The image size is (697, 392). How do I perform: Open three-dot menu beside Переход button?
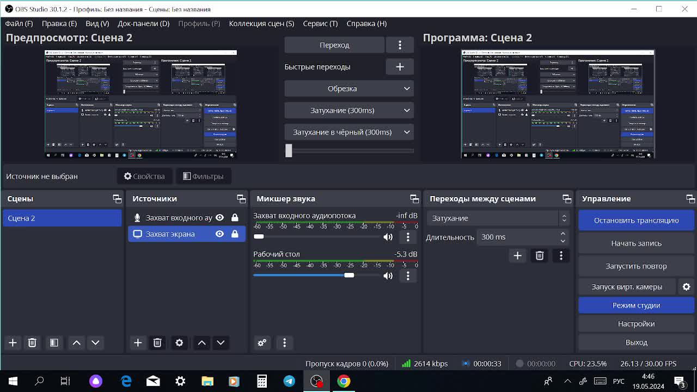[400, 45]
